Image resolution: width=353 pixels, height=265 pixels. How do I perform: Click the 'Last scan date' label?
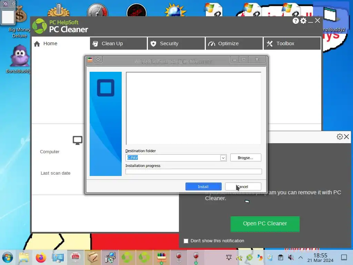(x=56, y=173)
